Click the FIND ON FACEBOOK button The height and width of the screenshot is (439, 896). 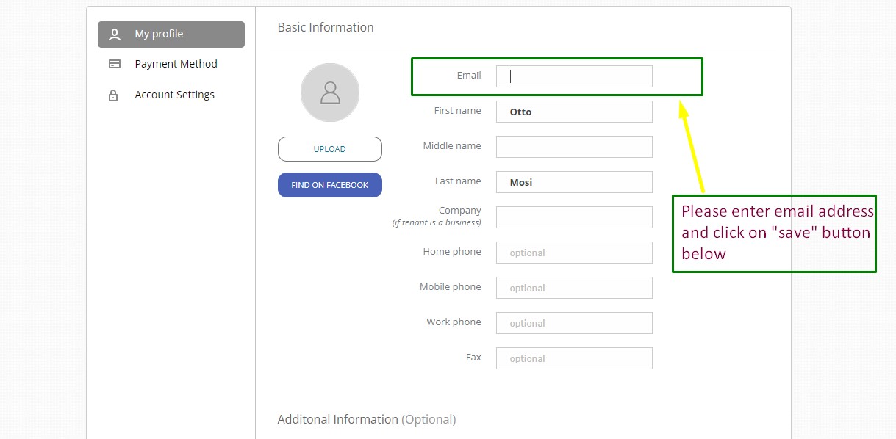tap(330, 185)
